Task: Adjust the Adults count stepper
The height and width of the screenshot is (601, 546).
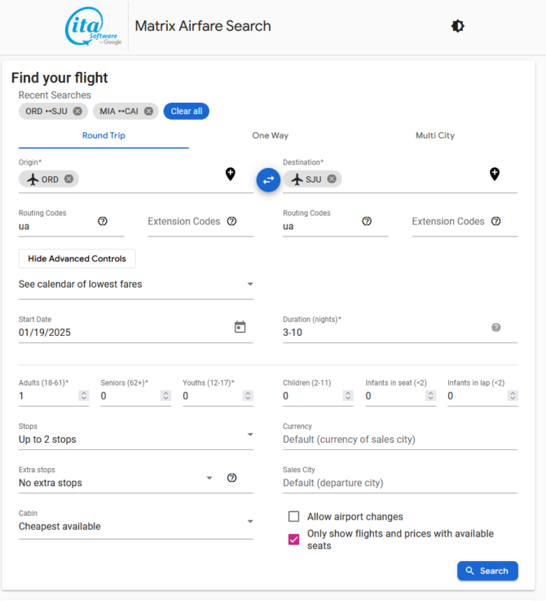Action: pyautogui.click(x=83, y=396)
